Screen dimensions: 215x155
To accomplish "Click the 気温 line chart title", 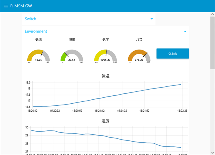I will [x=106, y=76].
